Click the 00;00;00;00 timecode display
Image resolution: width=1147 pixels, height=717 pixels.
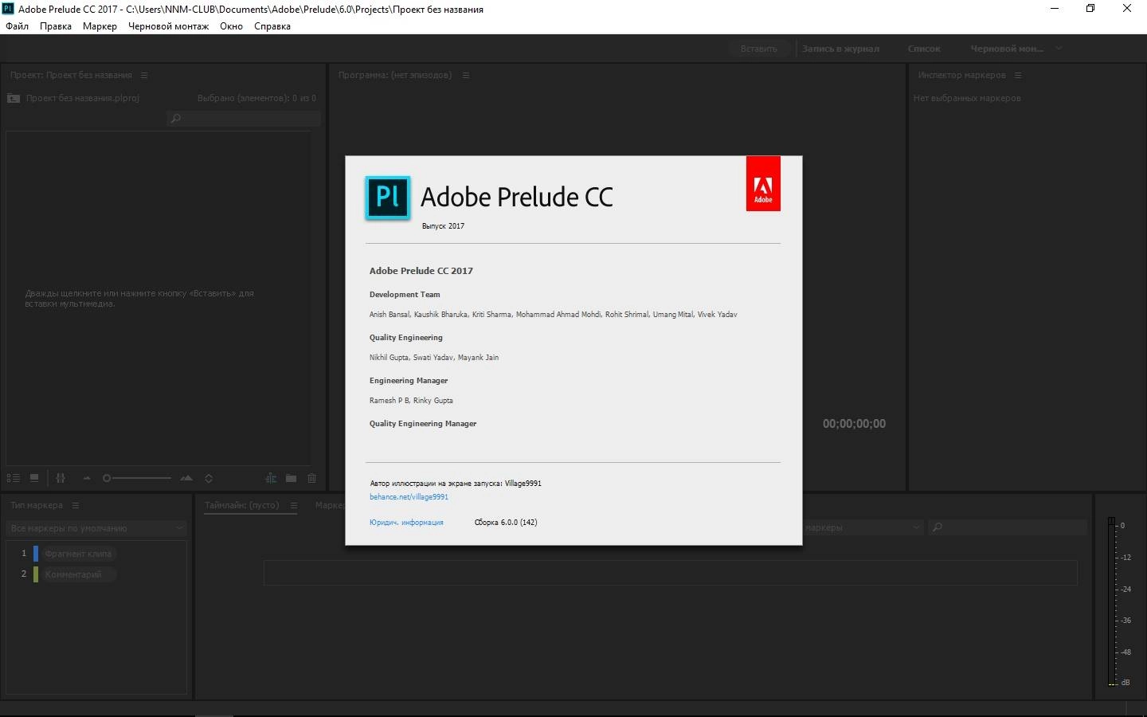click(854, 424)
